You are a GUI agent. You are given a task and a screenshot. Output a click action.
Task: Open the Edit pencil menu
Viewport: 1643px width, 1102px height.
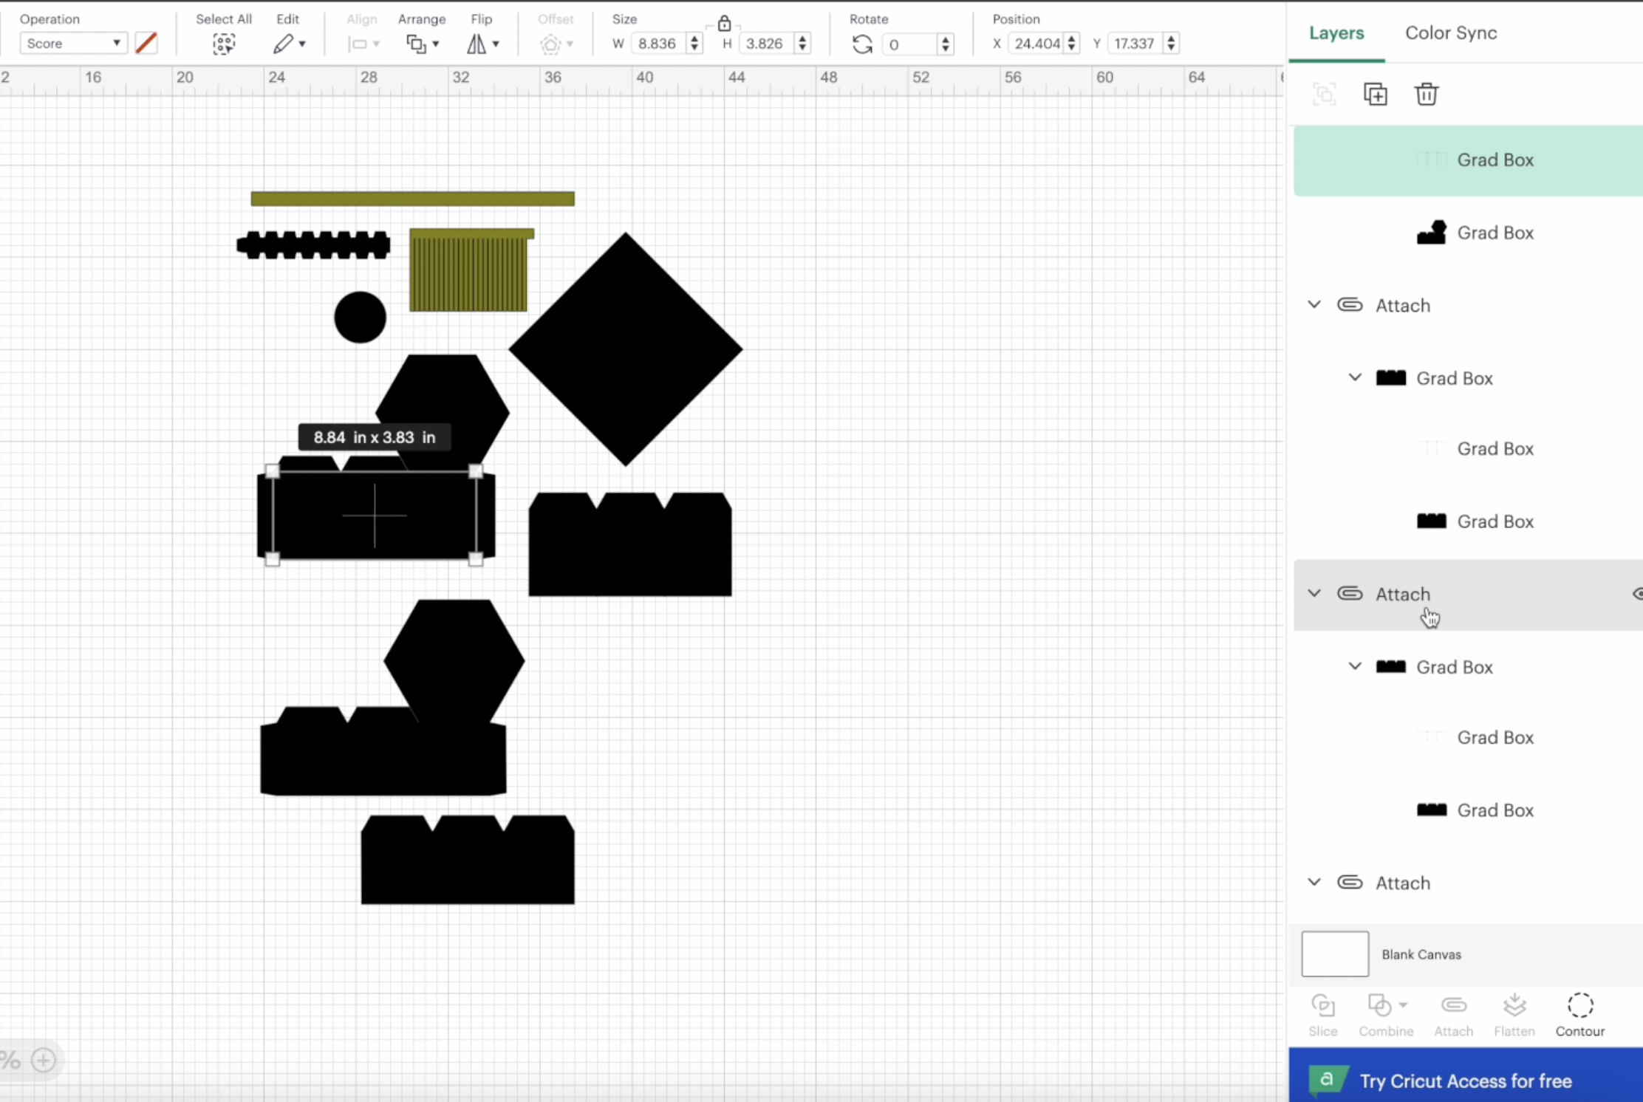289,44
